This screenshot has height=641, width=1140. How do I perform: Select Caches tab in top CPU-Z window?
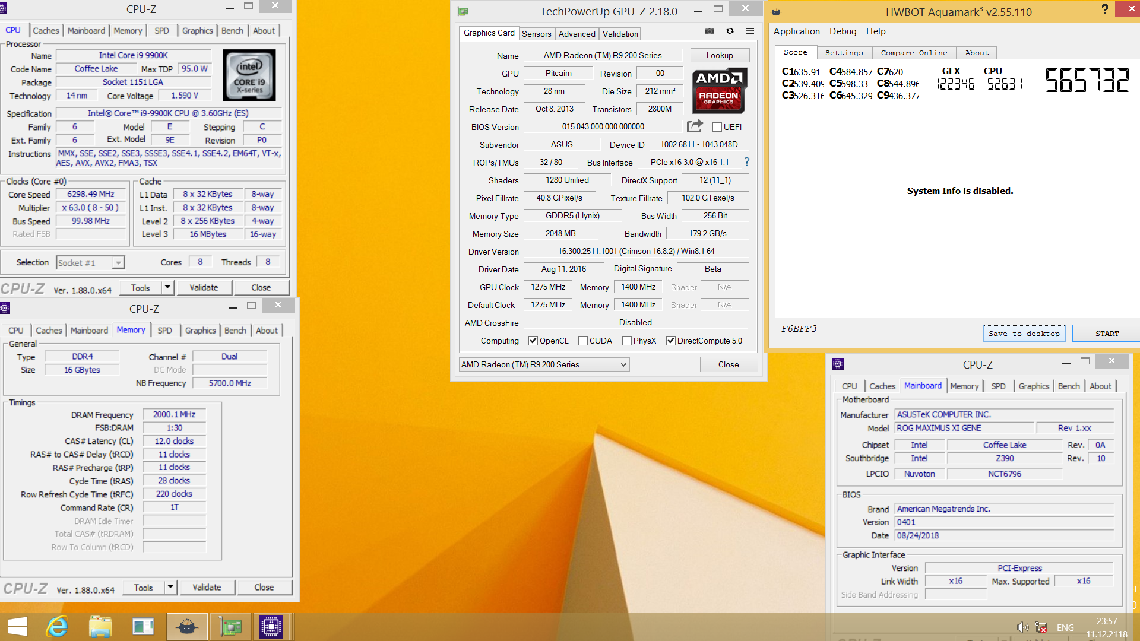[x=46, y=30]
